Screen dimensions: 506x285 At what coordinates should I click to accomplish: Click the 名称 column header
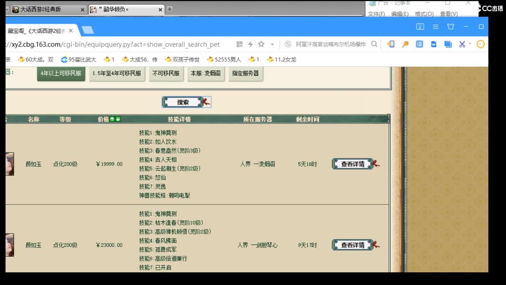click(x=34, y=119)
